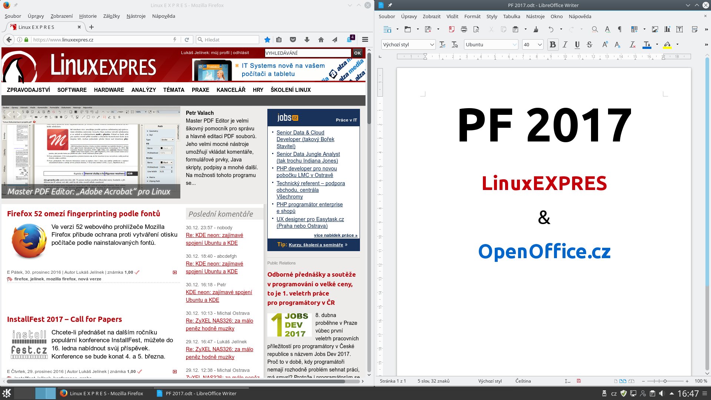Click Firefox address bar with linuxexpres.cz
The width and height of the screenshot is (711, 400).
tap(102, 40)
